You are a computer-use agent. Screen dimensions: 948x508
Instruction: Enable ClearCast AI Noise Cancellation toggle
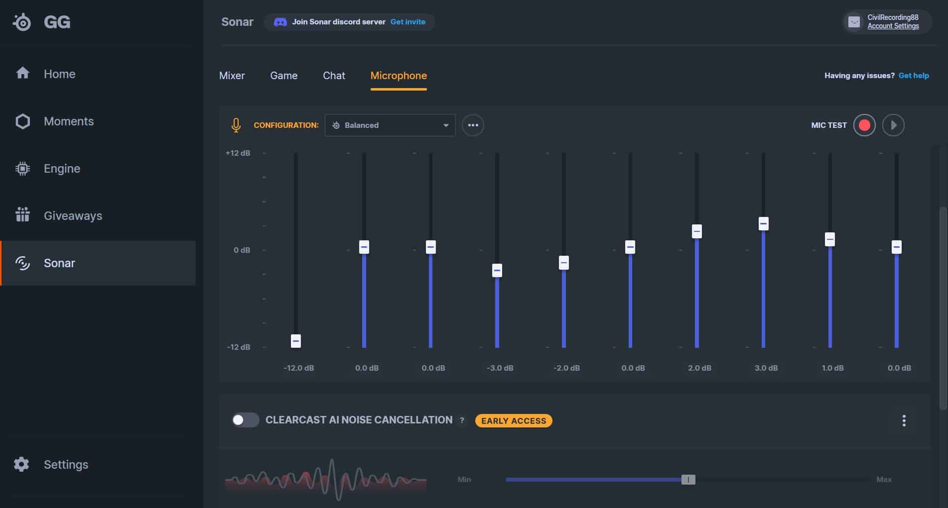coord(245,420)
